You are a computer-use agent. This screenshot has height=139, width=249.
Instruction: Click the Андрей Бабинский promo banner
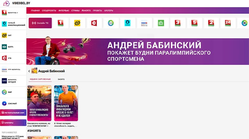pyautogui.click(x=138, y=51)
